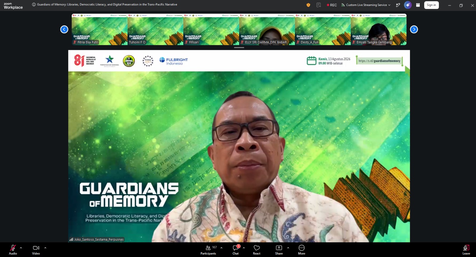Click muted mic icon on Fitria Eka Putri
Image resolution: width=476 pixels, height=257 pixels.
pos(75,42)
